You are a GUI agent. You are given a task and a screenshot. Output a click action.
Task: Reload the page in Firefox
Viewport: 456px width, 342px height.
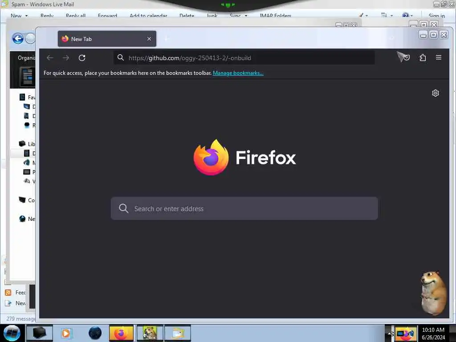(82, 58)
